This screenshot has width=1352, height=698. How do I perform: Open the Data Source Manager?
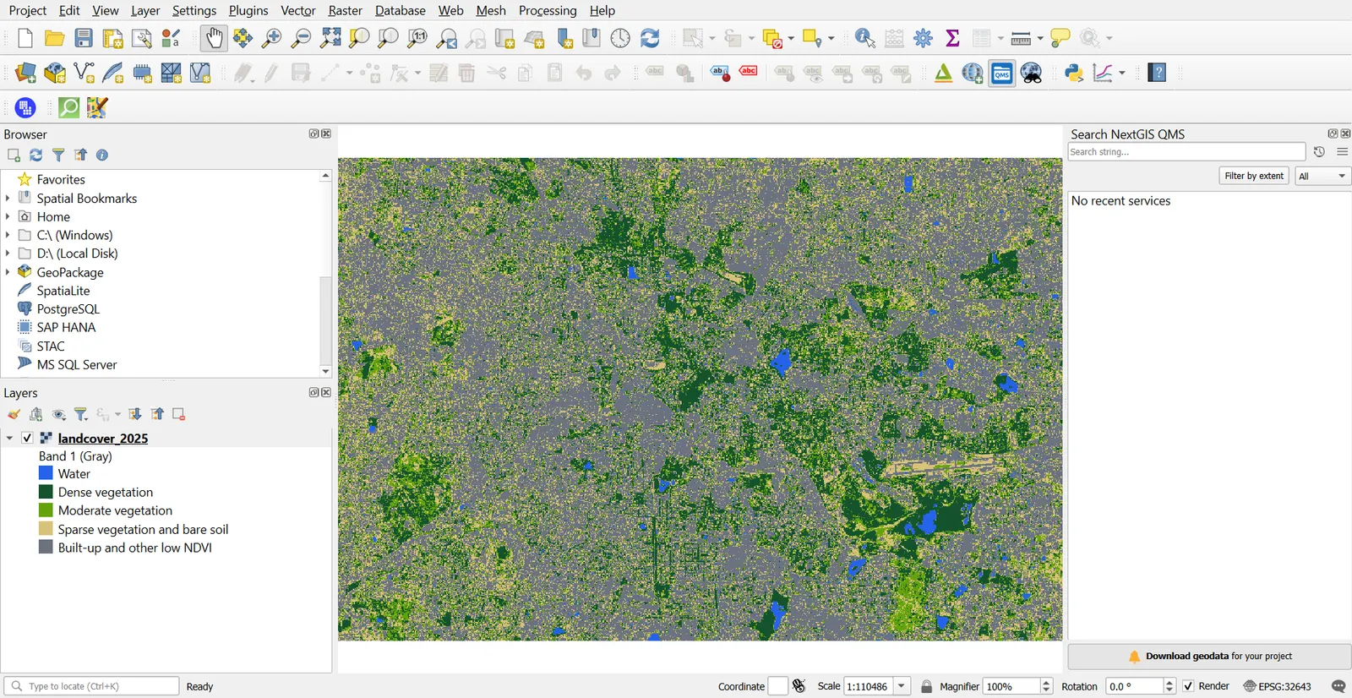pyautogui.click(x=25, y=74)
